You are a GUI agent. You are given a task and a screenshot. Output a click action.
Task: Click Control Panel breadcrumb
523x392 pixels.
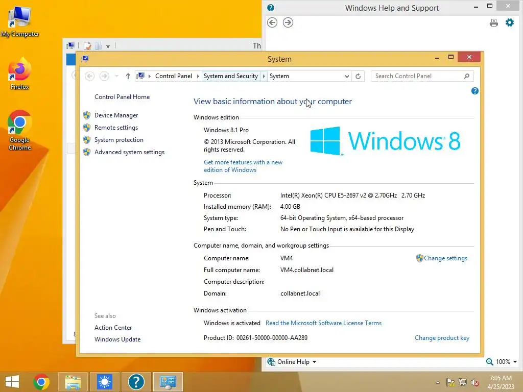point(174,77)
